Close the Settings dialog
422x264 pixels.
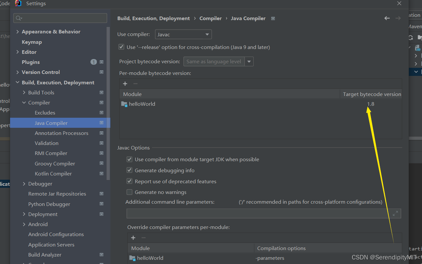click(399, 3)
